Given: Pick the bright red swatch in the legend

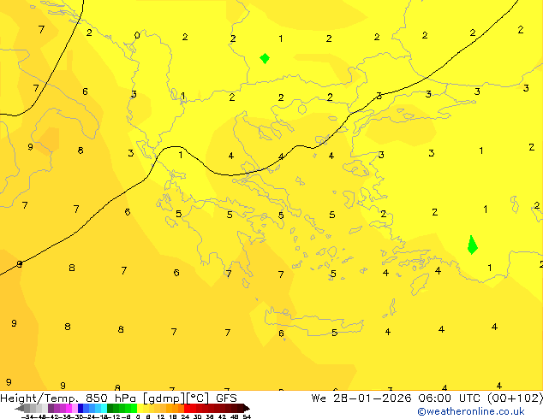Looking at the screenshot, I should 187,408.
